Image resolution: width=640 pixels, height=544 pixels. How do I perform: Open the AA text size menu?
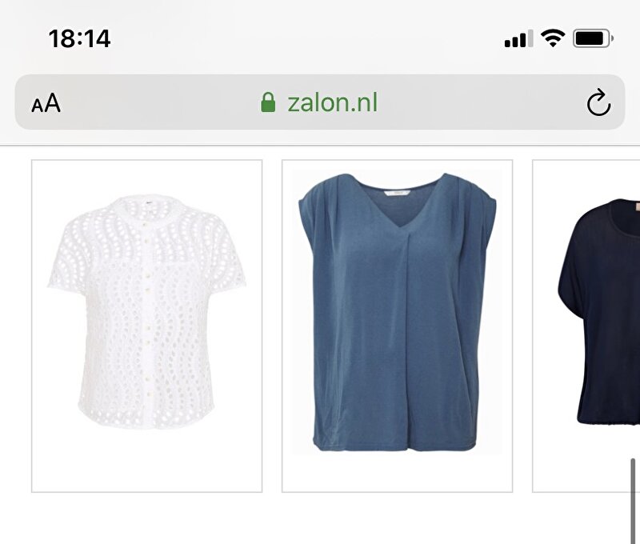(x=46, y=103)
